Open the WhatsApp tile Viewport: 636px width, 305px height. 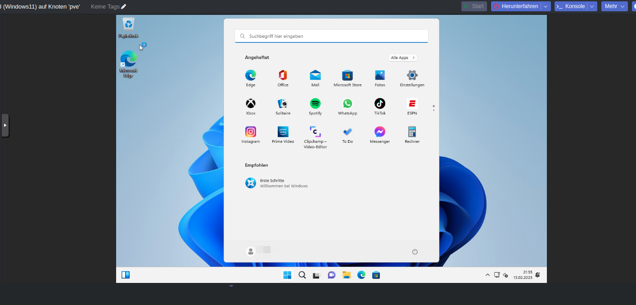coord(347,107)
